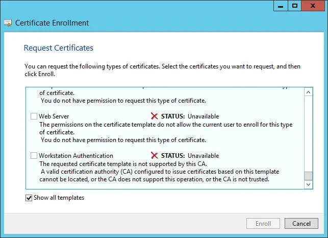Screen dimensions: 328x238
Task: Click the scrollbar down arrow in certificate list
Action: point(308,184)
